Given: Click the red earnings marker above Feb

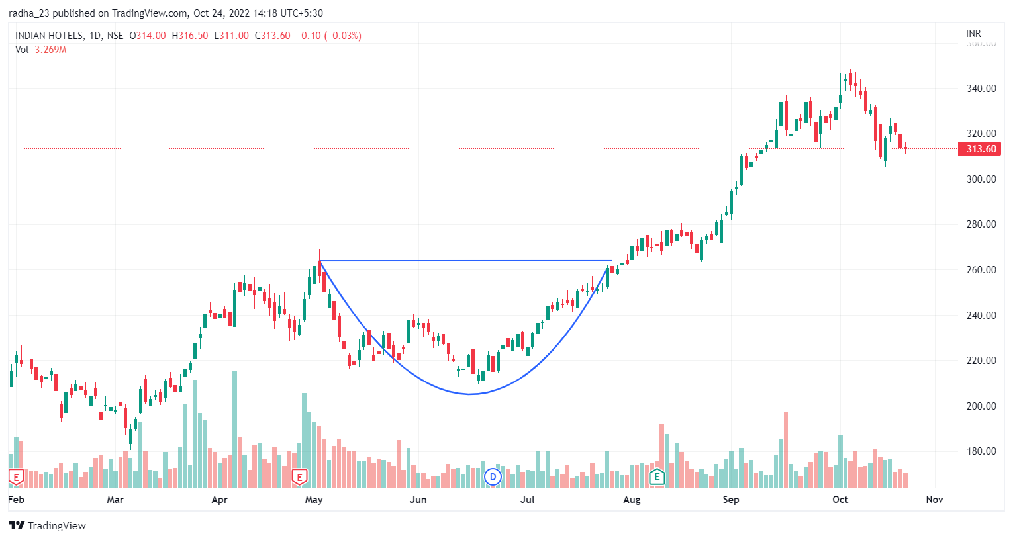Looking at the screenshot, I should [16, 476].
